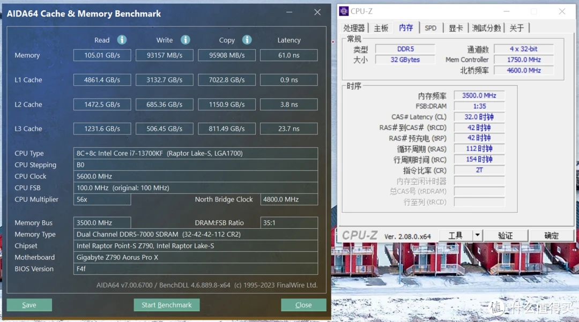The width and height of the screenshot is (579, 322).
Task: Minimize the AIDA64 benchmark window
Action: [289, 12]
